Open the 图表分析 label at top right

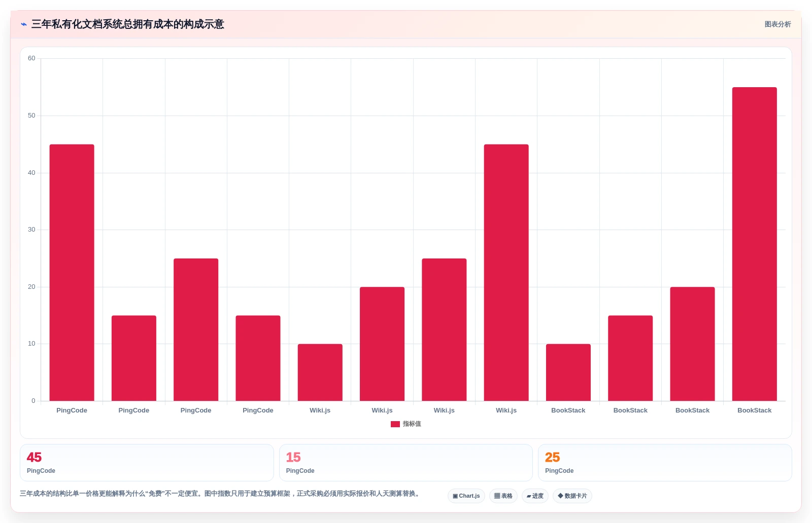777,24
